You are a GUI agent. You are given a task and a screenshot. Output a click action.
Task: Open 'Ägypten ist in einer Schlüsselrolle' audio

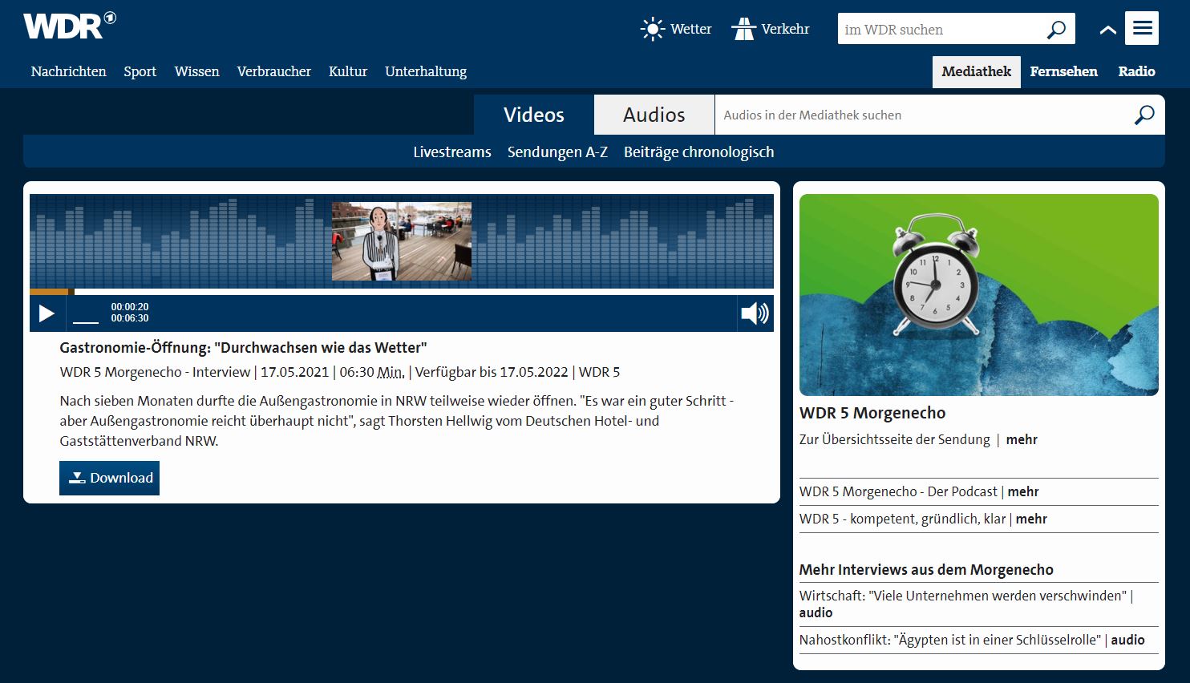point(972,640)
